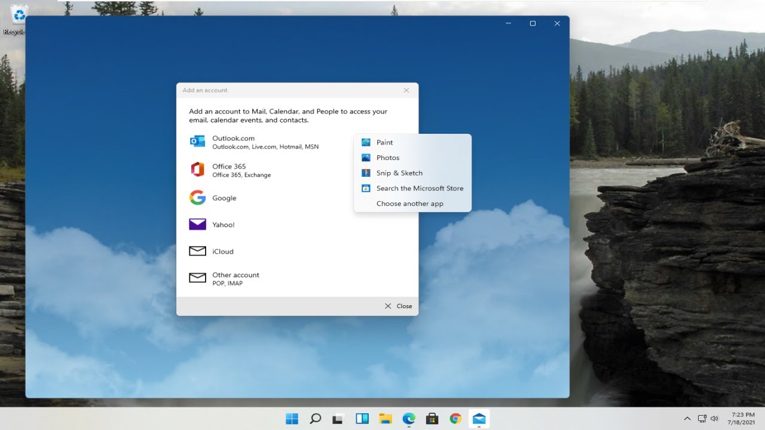765x430 pixels.
Task: Expand the hidden system tray icons
Action: click(x=687, y=419)
